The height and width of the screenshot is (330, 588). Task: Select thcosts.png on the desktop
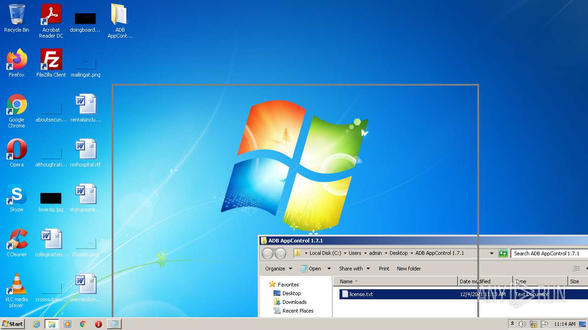[x=85, y=247]
